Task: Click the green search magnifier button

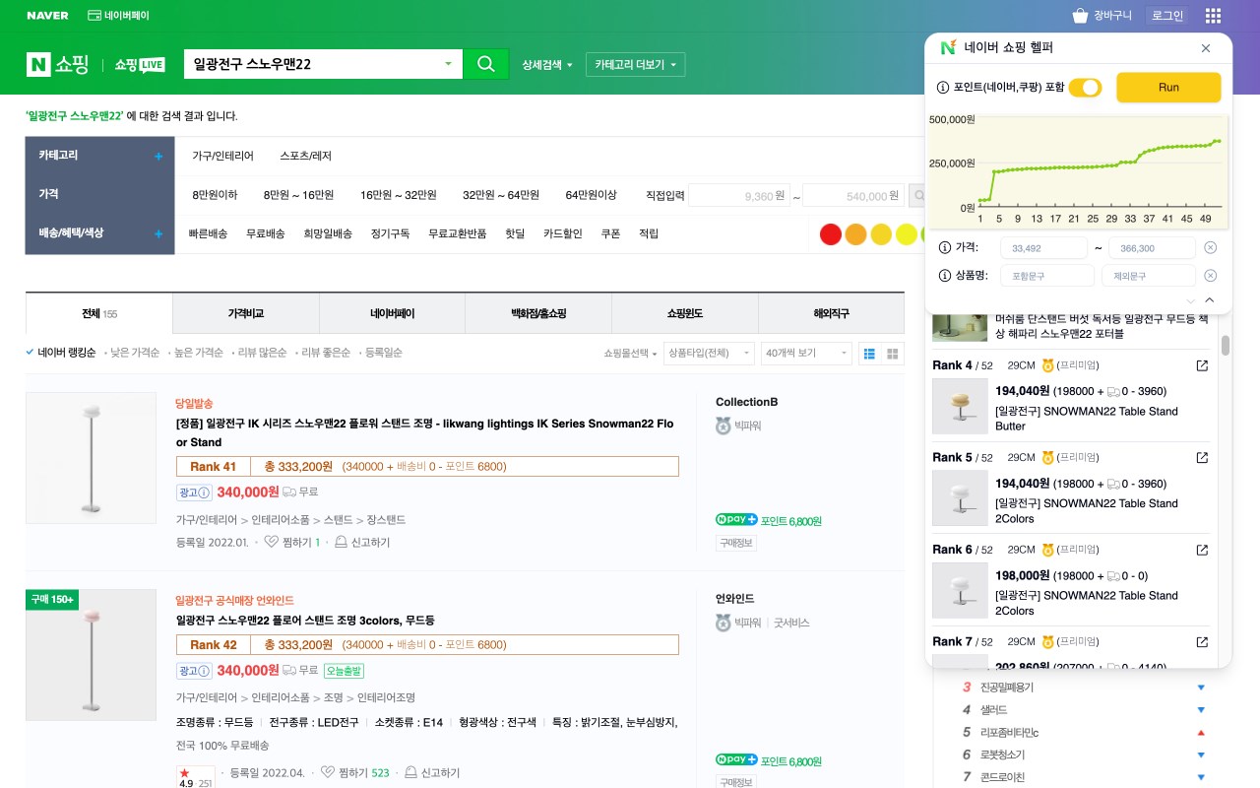Action: pyautogui.click(x=485, y=64)
